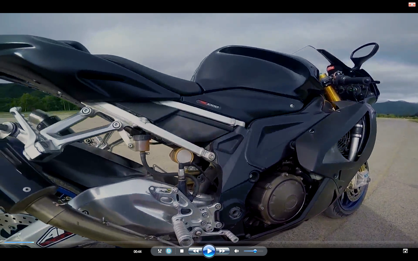418x261 pixels.
Task: Click the motorcycle's side mirror in the video
Action: [x=365, y=52]
